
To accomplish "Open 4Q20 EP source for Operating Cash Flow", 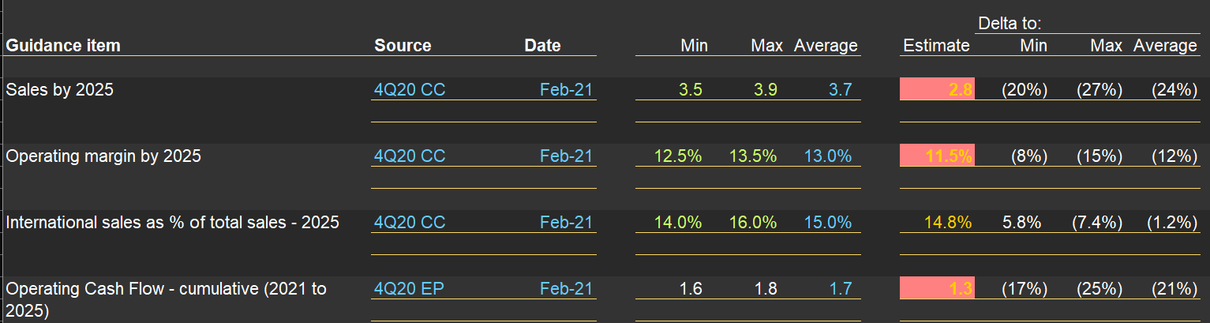I will click(408, 289).
